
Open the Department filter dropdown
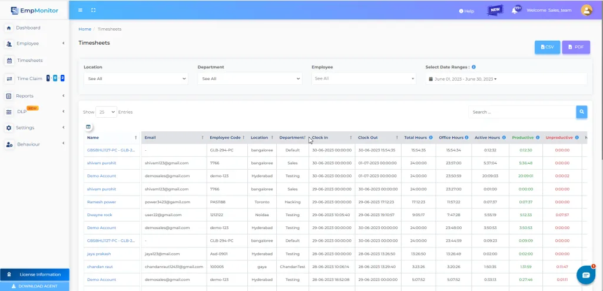click(249, 78)
